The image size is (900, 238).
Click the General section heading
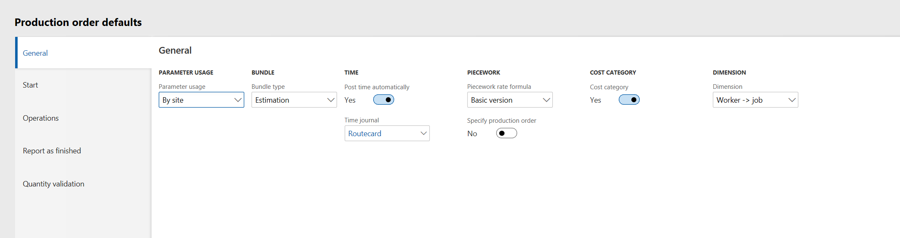pyautogui.click(x=175, y=50)
